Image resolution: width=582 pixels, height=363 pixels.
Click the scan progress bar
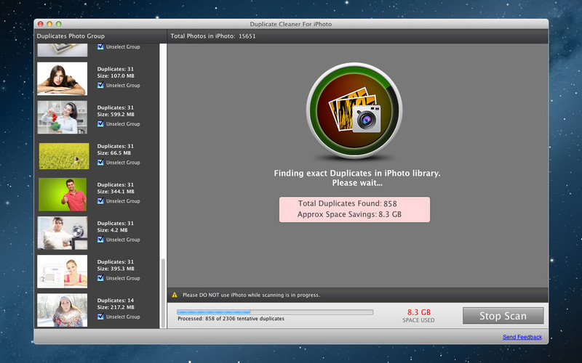coord(274,312)
